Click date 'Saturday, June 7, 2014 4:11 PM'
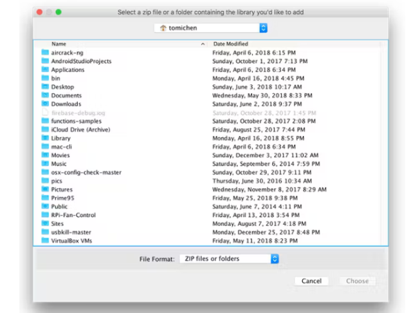Screen dimensions: 411x313 (x=257, y=207)
